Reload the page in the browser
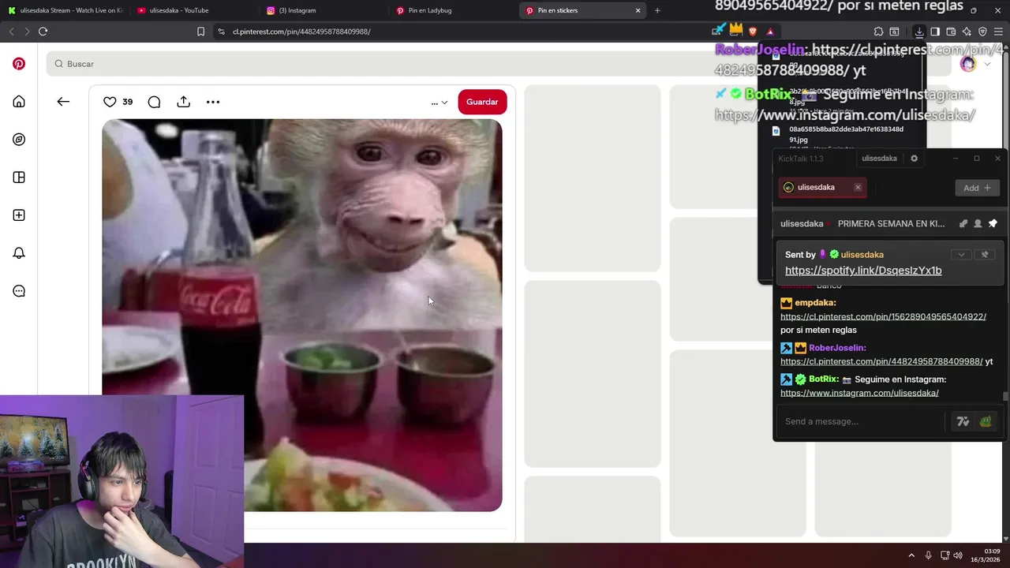This screenshot has width=1010, height=568. pos(43,32)
